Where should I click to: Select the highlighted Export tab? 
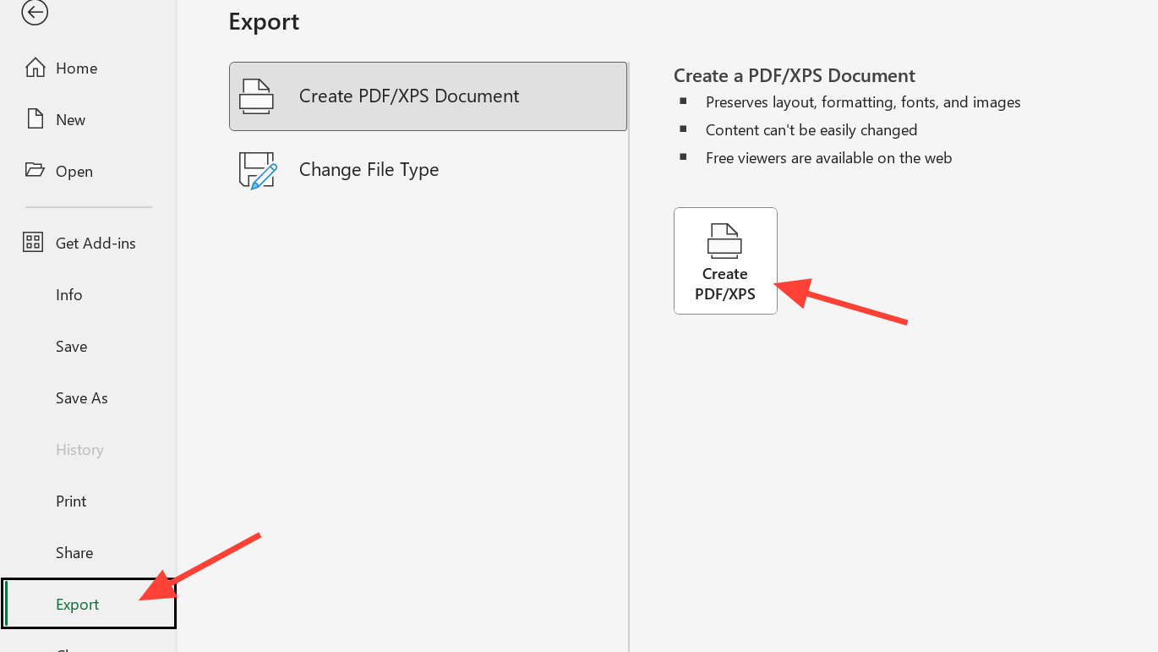click(x=78, y=604)
